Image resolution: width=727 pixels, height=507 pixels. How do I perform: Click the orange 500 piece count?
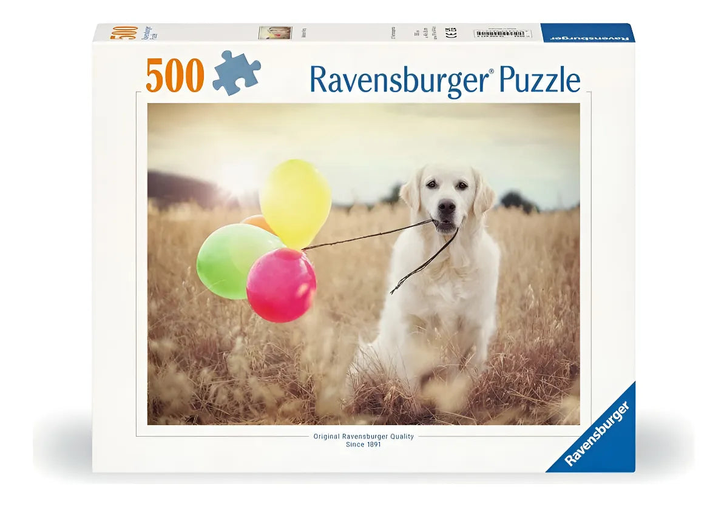click(x=175, y=76)
